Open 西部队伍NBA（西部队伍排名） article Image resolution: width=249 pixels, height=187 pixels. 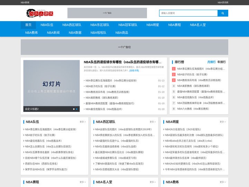pyautogui.click(x=41, y=163)
